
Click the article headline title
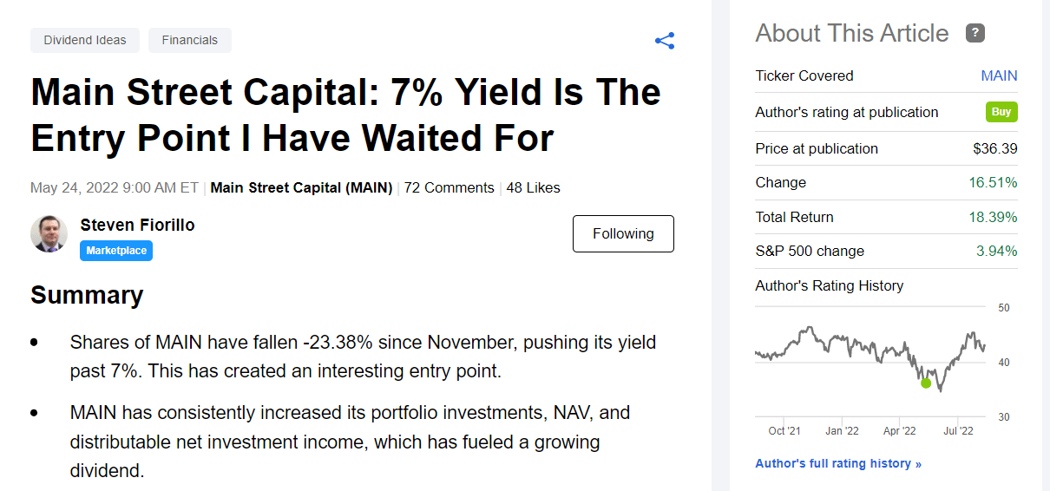tap(345, 115)
